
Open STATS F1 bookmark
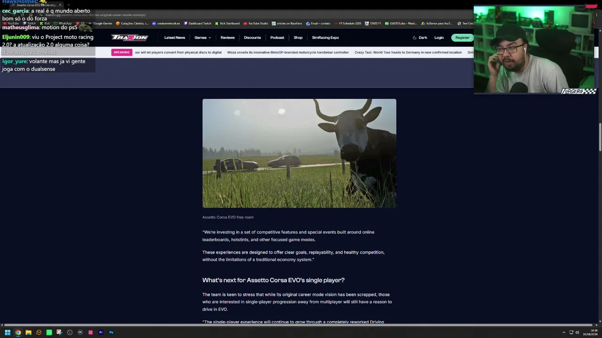coord(373,23)
